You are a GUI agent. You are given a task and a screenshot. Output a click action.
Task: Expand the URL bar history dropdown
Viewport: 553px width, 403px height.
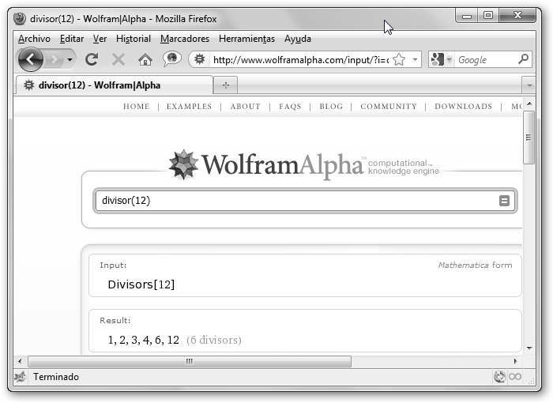pos(415,59)
